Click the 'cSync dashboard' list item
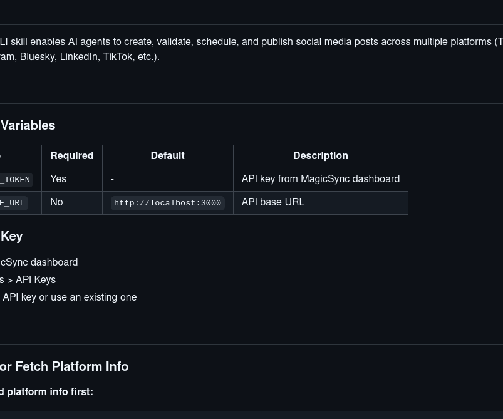Image resolution: width=503 pixels, height=419 pixels. [x=39, y=262]
